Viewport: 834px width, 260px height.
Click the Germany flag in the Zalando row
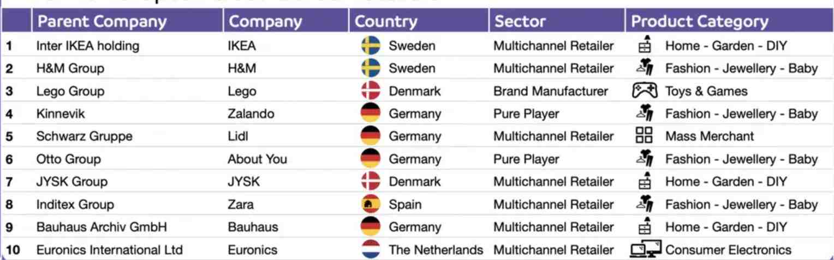point(371,114)
